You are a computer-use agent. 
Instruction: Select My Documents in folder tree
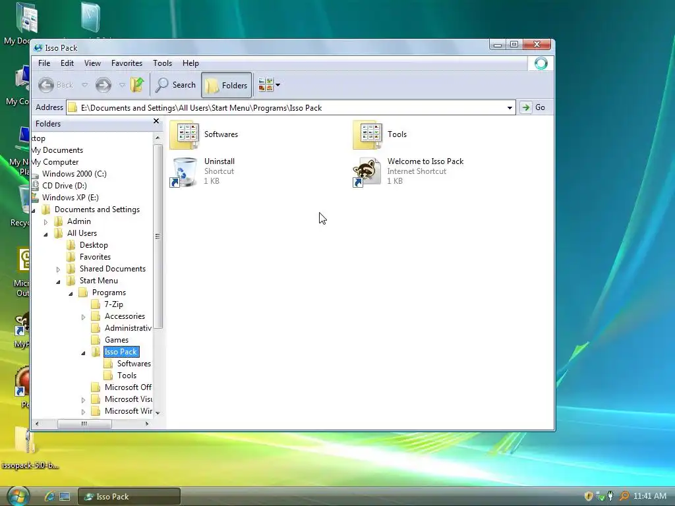coord(57,150)
